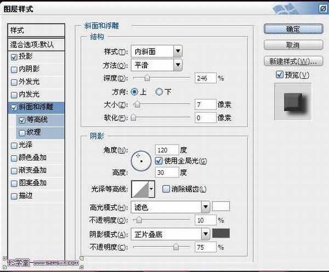Click the dark gray shadow color swatch
Viewport: 329px width, 272px height.
pos(221,234)
